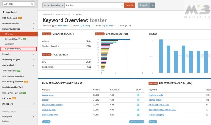Export related keywords
211x125 pixels.
tap(153, 122)
